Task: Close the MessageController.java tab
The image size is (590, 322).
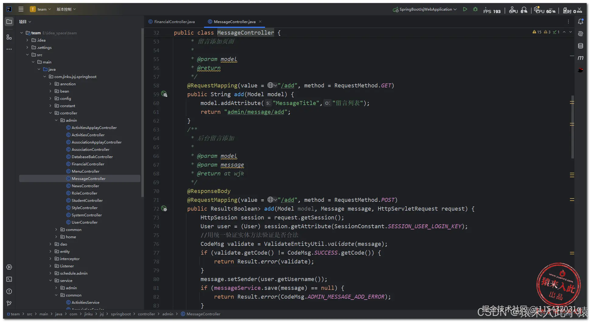Action: [260, 22]
